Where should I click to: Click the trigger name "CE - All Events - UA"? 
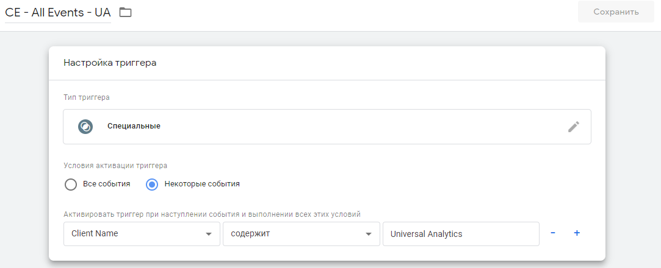pyautogui.click(x=58, y=12)
